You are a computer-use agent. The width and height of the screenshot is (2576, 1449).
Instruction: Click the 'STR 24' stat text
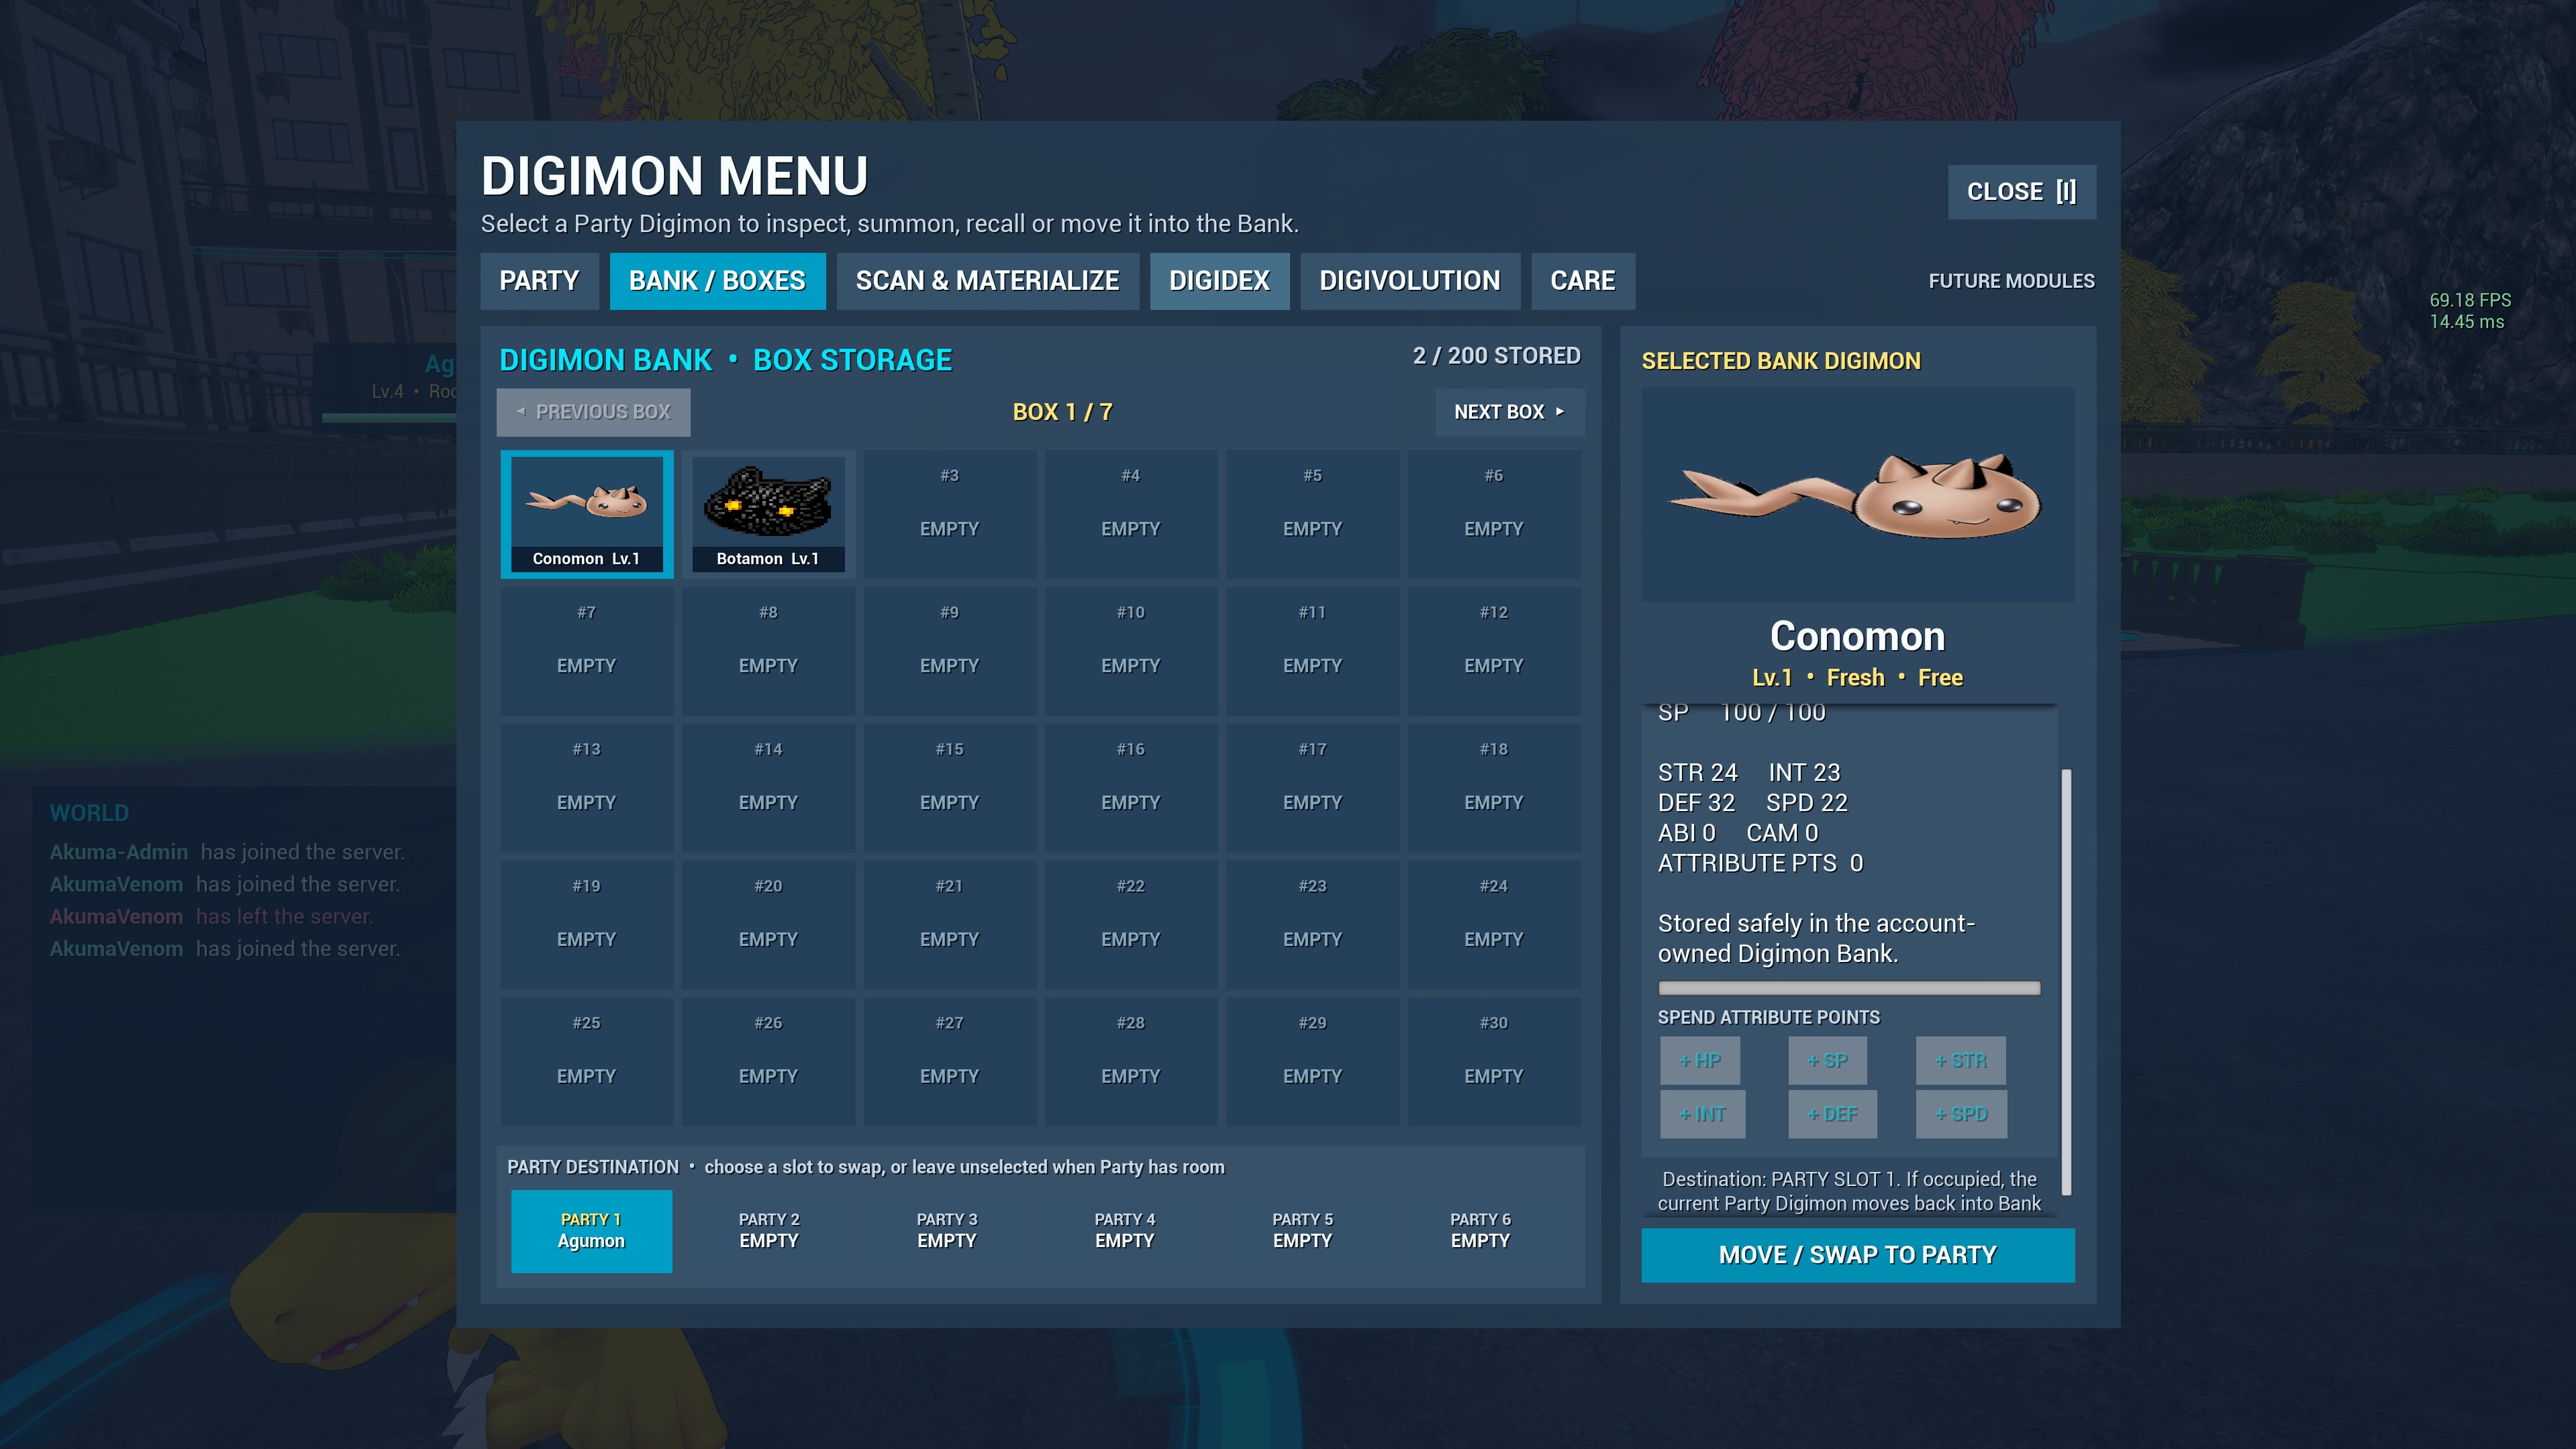click(1697, 773)
